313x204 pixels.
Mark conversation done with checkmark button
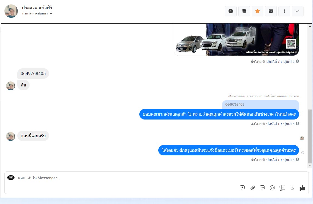tap(298, 11)
